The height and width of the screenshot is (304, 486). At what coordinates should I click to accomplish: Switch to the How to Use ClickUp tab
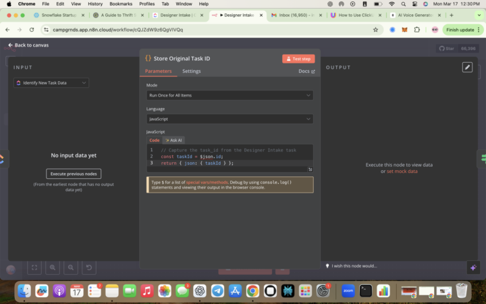[356, 15]
